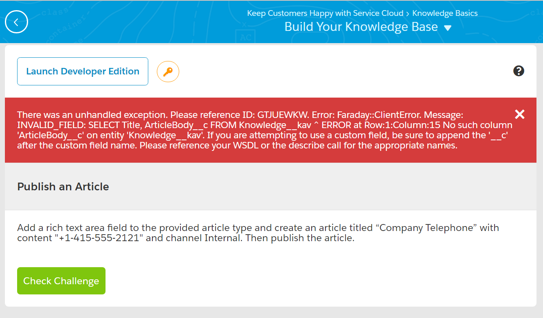Go back using the circular arrow icon

point(16,22)
